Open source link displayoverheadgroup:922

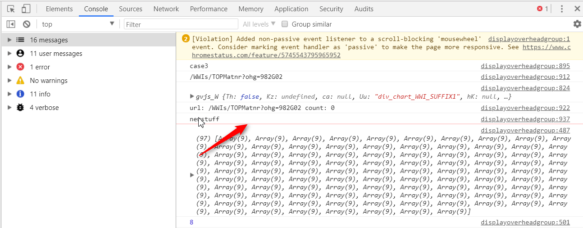point(525,108)
